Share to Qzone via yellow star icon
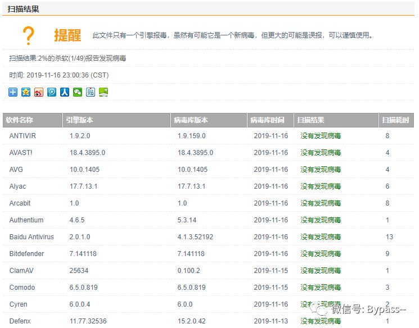The width and height of the screenshot is (419, 328). [x=26, y=92]
